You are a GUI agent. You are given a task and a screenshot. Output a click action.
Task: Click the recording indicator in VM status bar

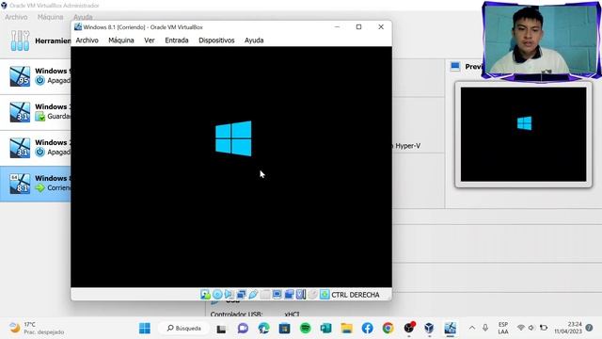289,295
